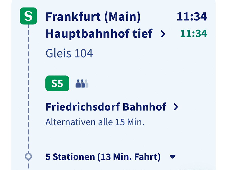
Task: Click the stop circle marker on the route line
Action: [28, 156]
